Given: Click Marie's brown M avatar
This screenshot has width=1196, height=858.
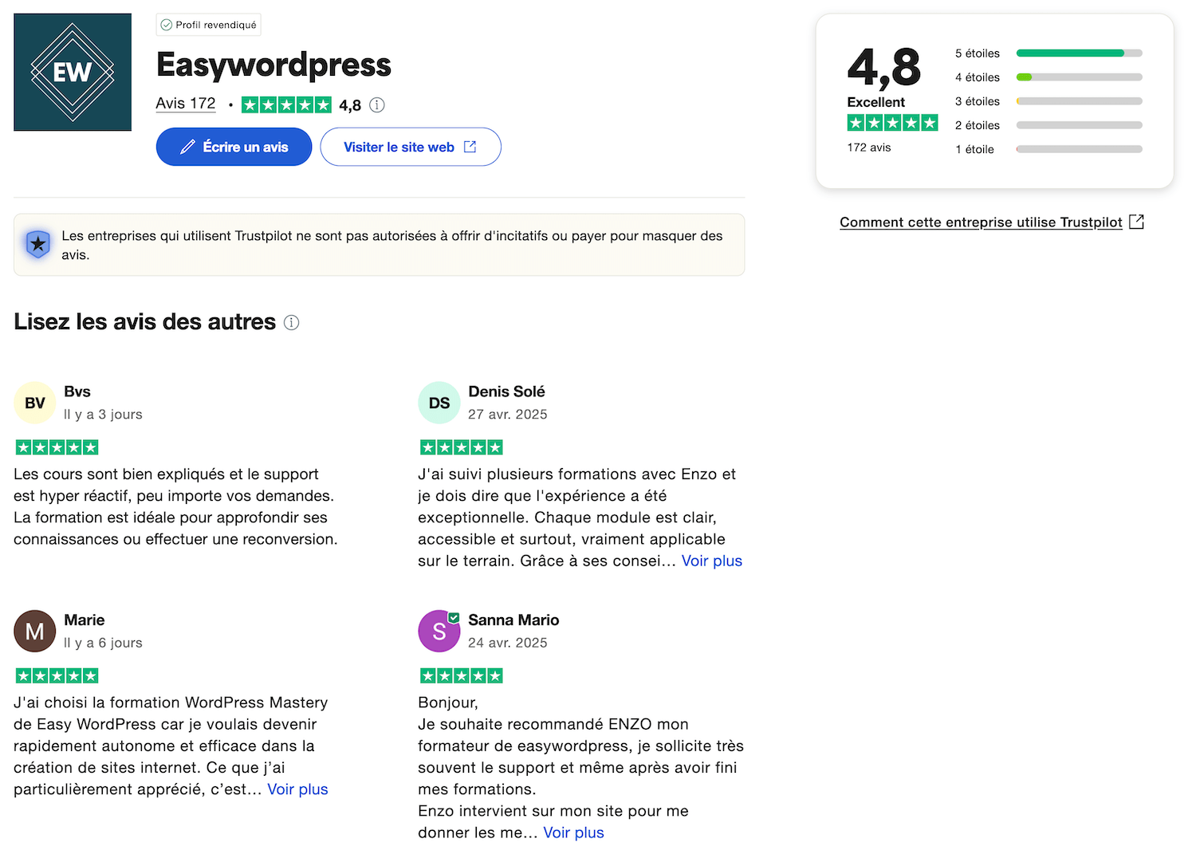Looking at the screenshot, I should pos(35,632).
